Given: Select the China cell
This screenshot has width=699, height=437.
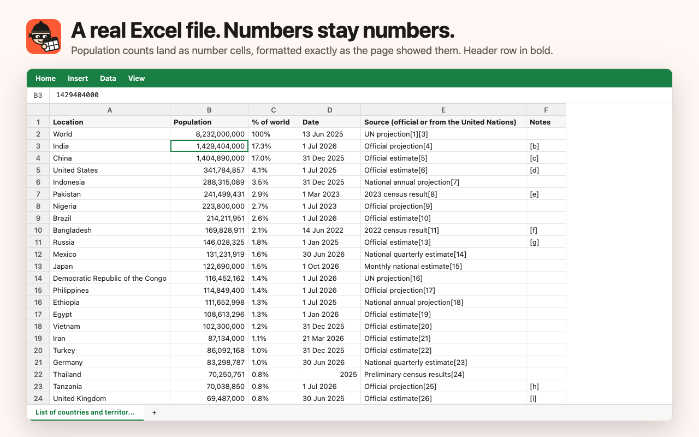Looking at the screenshot, I should (110, 158).
